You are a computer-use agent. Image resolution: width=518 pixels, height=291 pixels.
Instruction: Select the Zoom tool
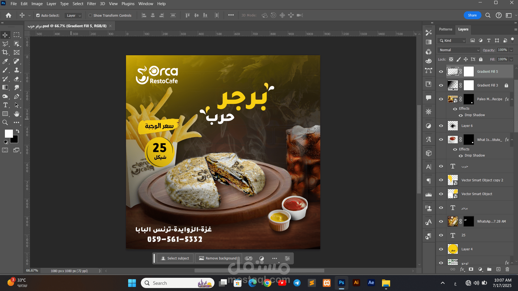[x=5, y=122]
